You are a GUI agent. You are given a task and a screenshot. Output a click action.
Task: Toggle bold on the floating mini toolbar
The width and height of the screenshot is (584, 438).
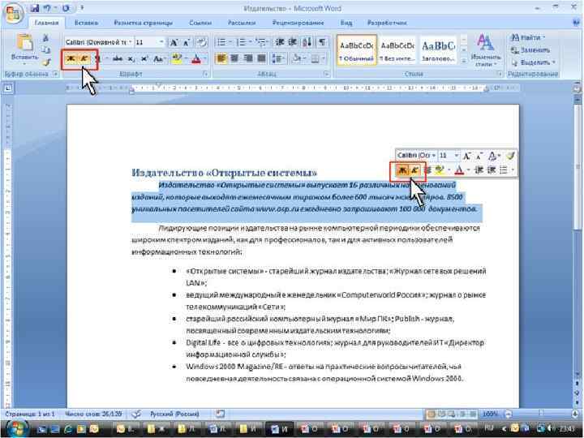tap(402, 170)
